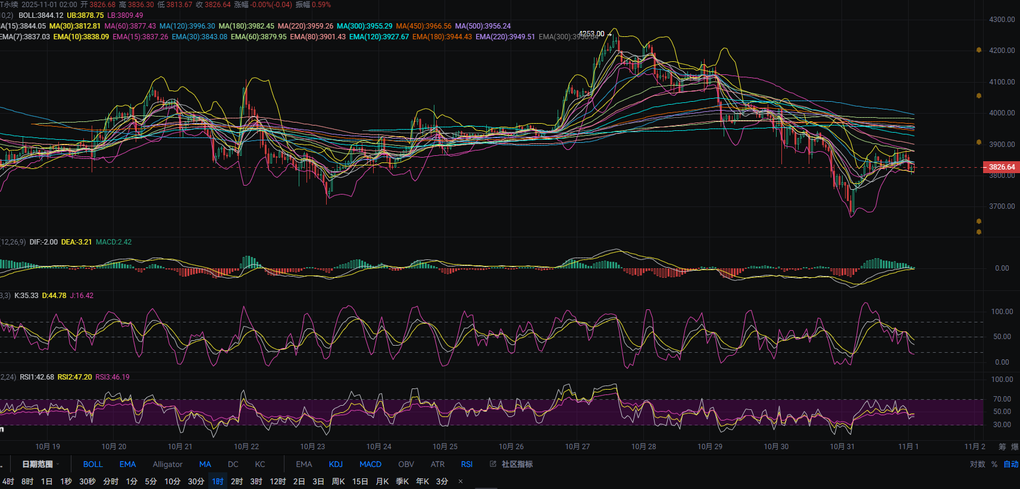
Task: Click the alert bell between 4100.00 and 4000.00
Action: pos(979,96)
